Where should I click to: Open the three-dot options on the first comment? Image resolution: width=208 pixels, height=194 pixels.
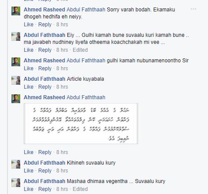[x=193, y=9]
